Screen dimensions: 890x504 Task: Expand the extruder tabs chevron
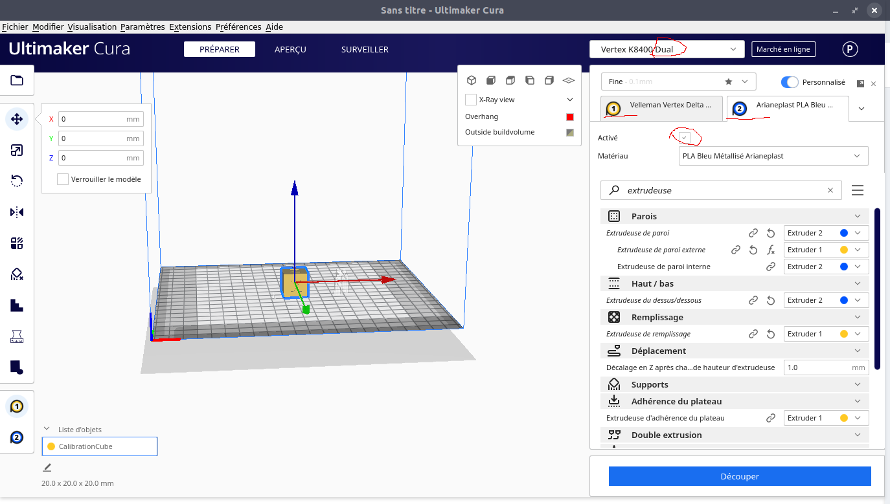pos(861,109)
